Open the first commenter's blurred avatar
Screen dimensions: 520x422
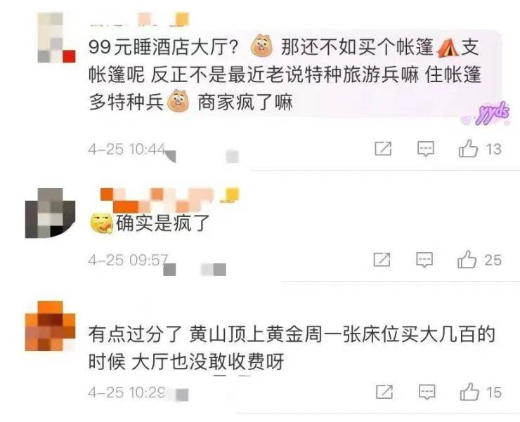pyautogui.click(x=56, y=37)
